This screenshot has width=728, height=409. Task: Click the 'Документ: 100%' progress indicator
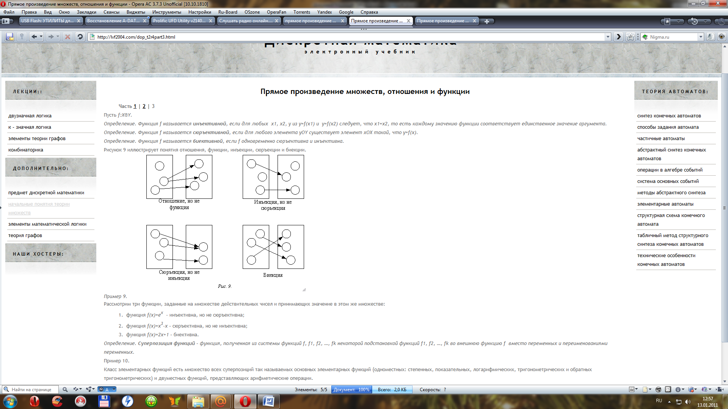tap(351, 389)
